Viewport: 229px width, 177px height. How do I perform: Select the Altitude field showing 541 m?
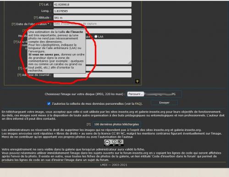coord(93,18)
